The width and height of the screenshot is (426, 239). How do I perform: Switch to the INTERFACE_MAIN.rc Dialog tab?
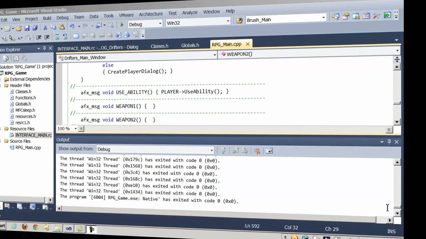coord(98,47)
